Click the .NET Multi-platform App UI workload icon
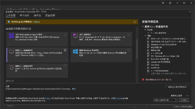Viewport: 195px width, 109px height. pyautogui.click(x=12, y=35)
